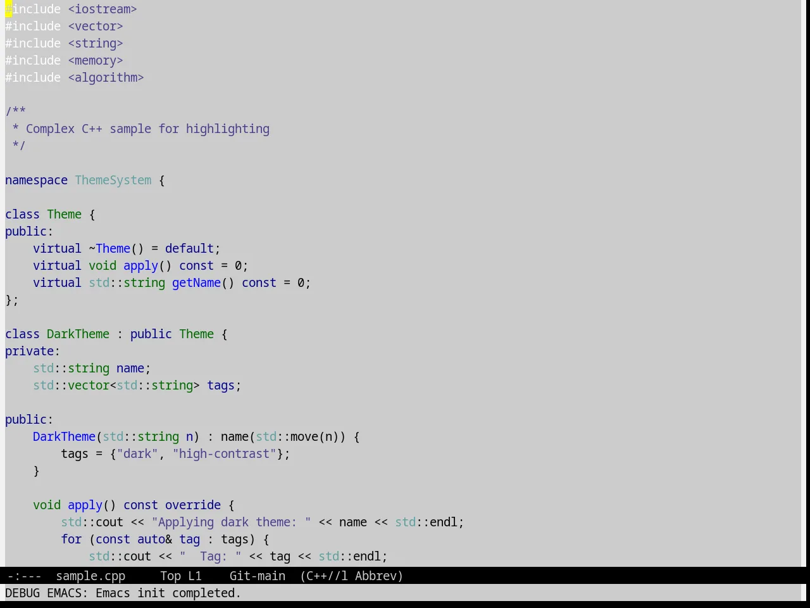Click on '<vector>' include header
810x608 pixels.
(96, 26)
